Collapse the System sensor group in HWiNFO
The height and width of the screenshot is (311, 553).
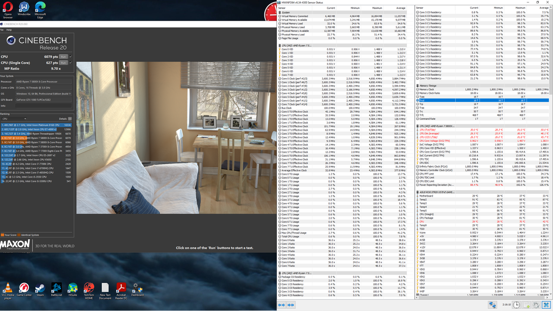280,13
